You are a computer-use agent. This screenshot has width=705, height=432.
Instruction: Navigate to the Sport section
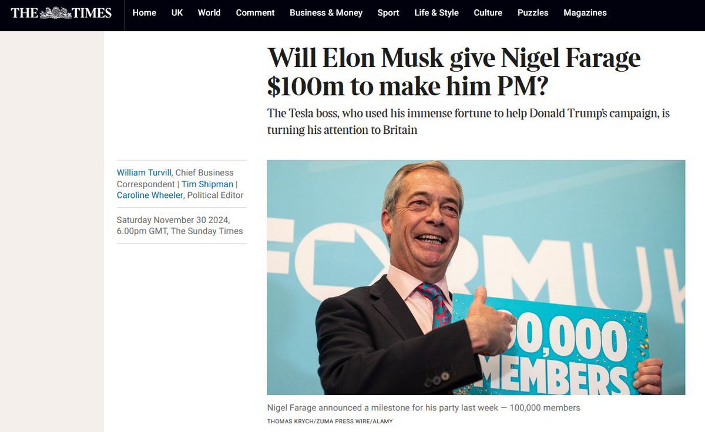(388, 13)
